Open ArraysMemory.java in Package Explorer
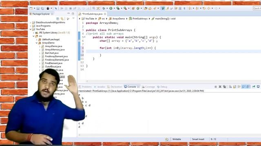 pos(55,49)
